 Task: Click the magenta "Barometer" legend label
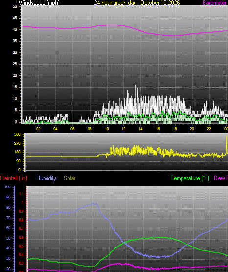(x=214, y=3)
